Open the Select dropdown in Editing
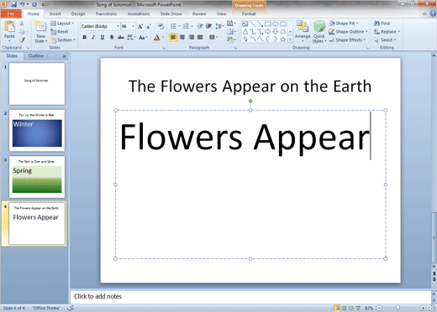The height and width of the screenshot is (312, 437). [385, 40]
